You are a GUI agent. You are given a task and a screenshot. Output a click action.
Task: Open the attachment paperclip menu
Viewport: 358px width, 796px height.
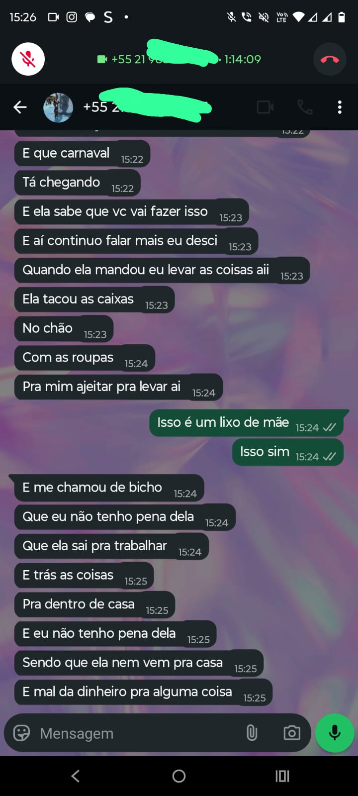coord(252,733)
